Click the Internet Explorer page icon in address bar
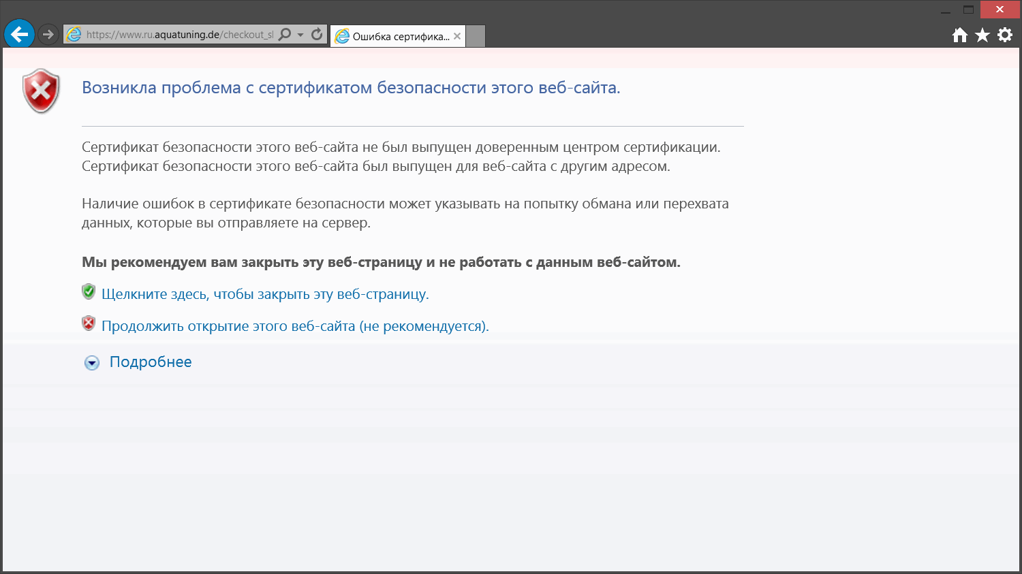The image size is (1022, 574). [x=74, y=35]
